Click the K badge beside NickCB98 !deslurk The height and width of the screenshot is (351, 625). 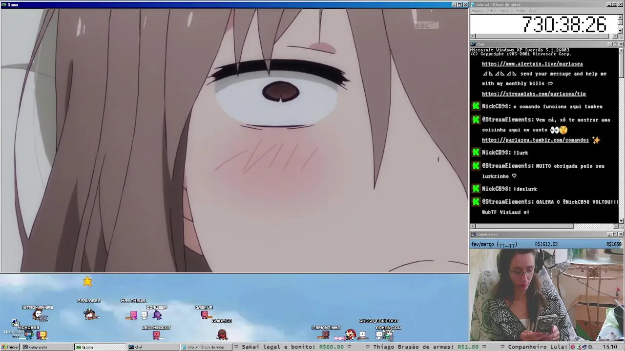pos(476,189)
